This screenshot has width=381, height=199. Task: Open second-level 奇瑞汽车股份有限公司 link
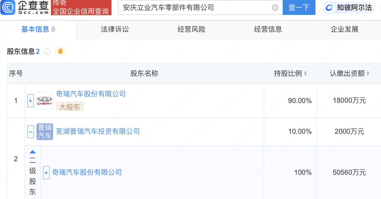click(x=87, y=172)
